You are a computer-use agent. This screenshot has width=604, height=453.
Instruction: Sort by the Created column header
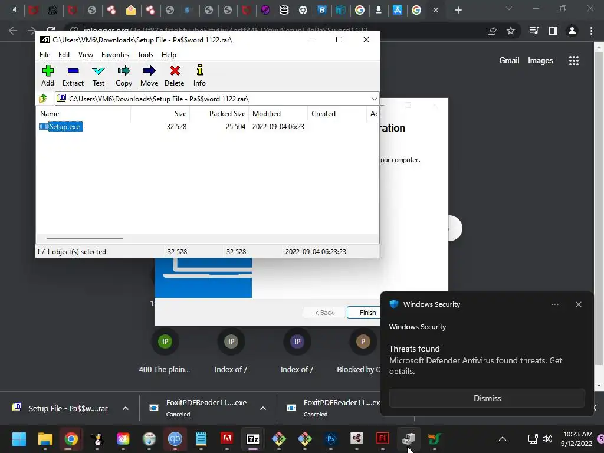(337, 114)
